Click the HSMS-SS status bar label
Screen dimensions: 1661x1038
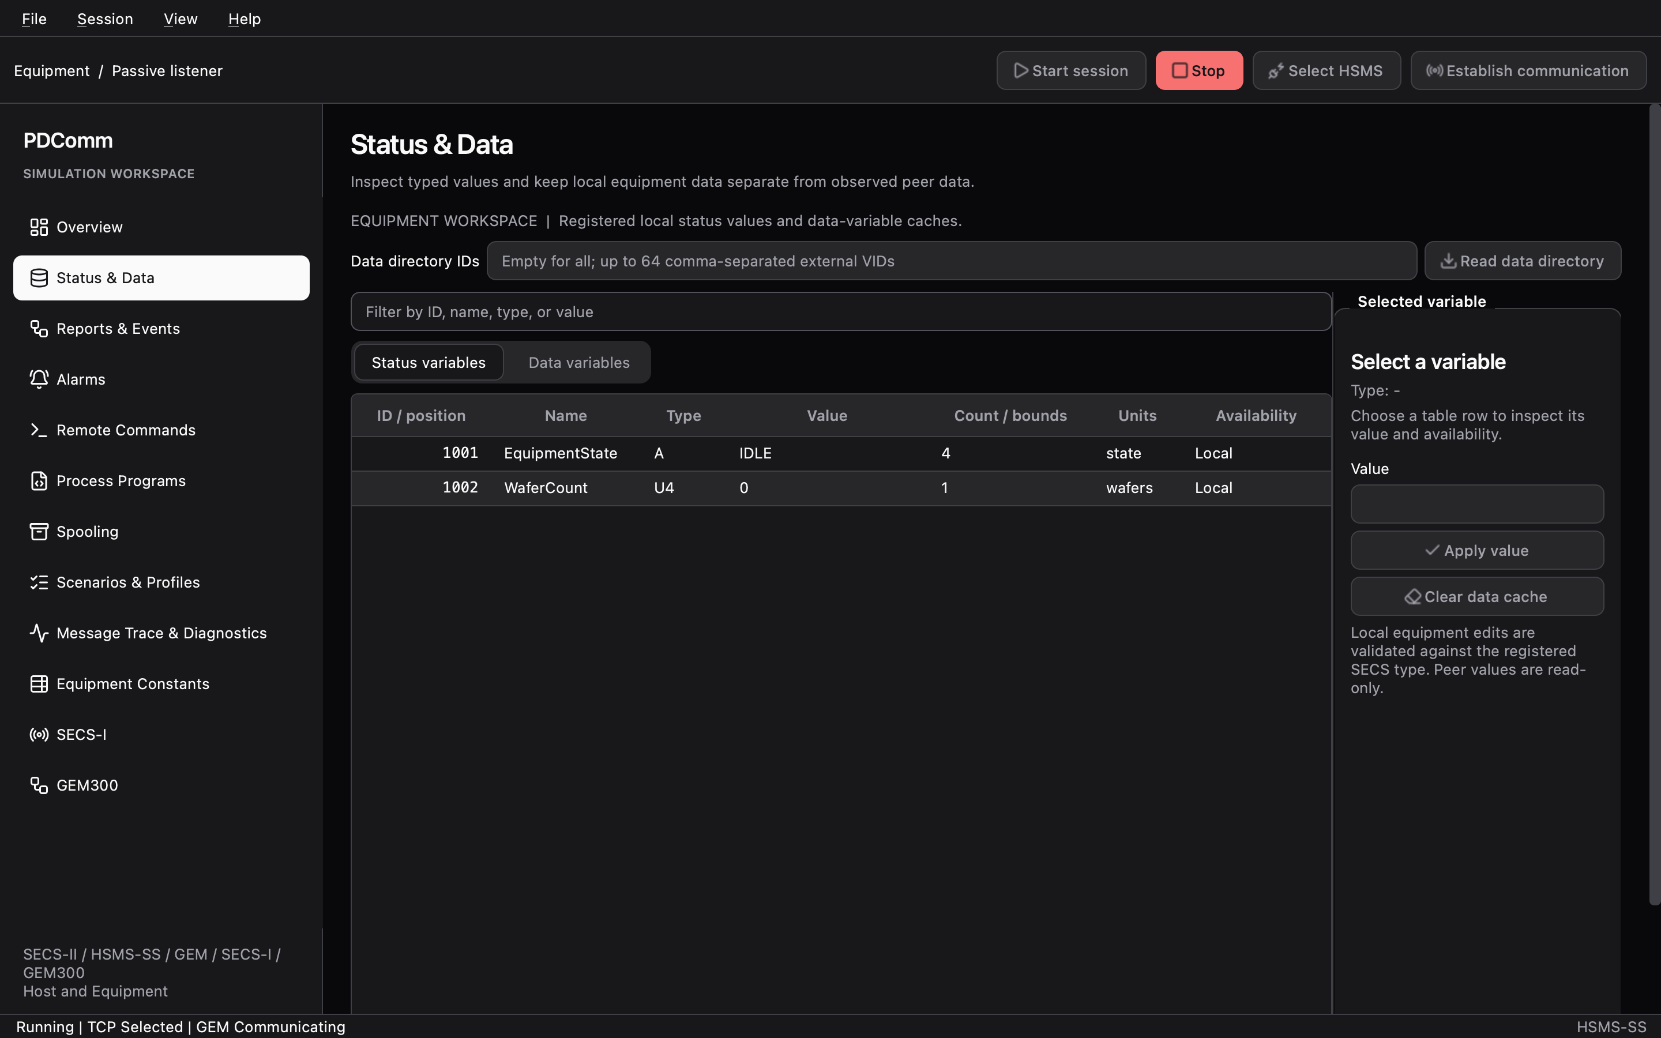click(x=1611, y=1027)
